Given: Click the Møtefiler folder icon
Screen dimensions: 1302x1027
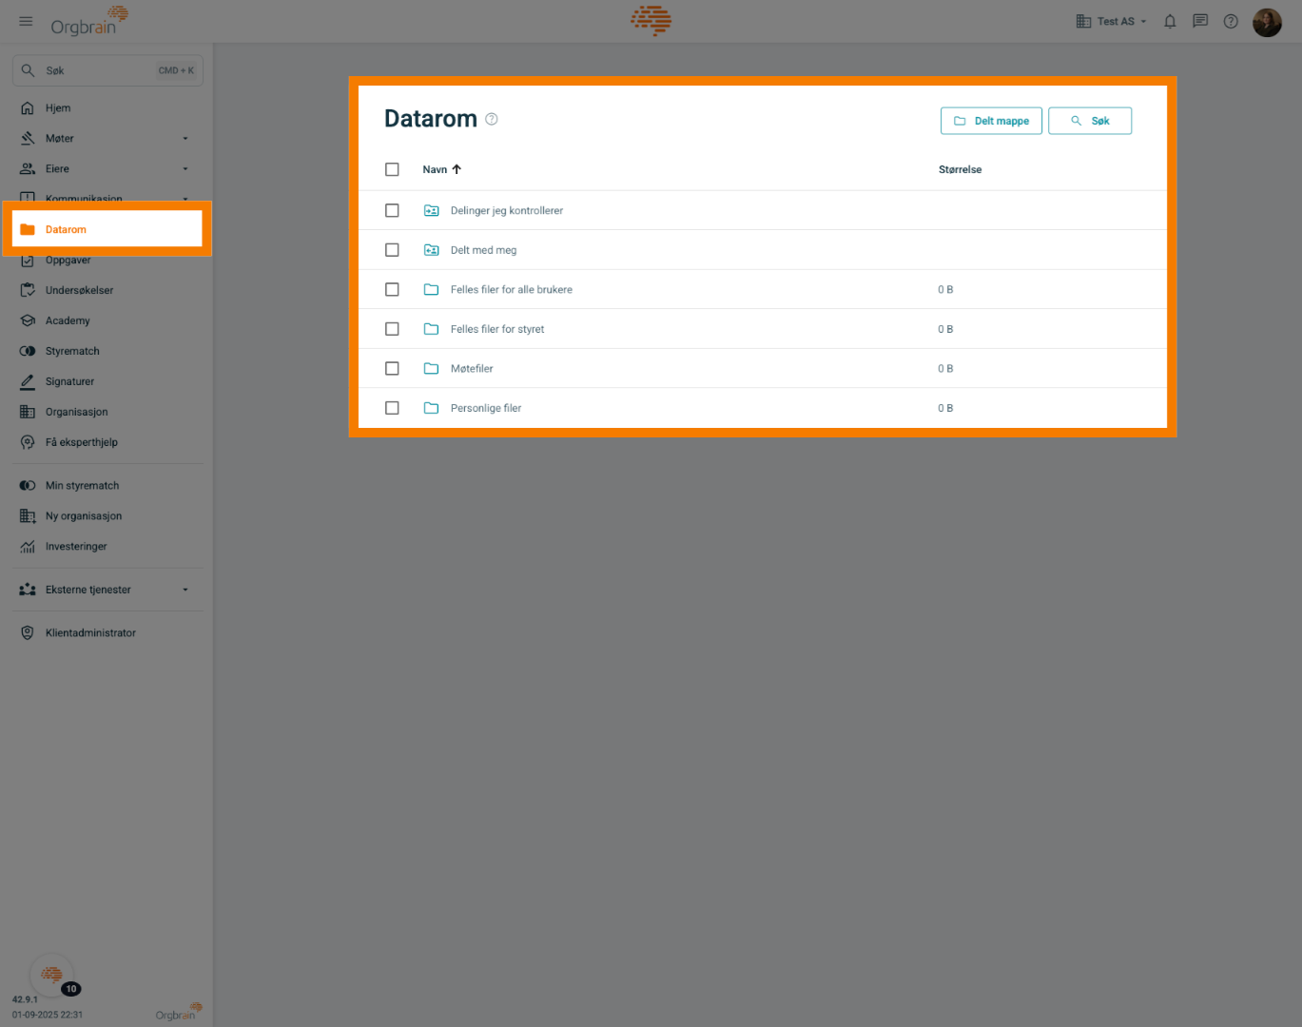Looking at the screenshot, I should coord(431,368).
